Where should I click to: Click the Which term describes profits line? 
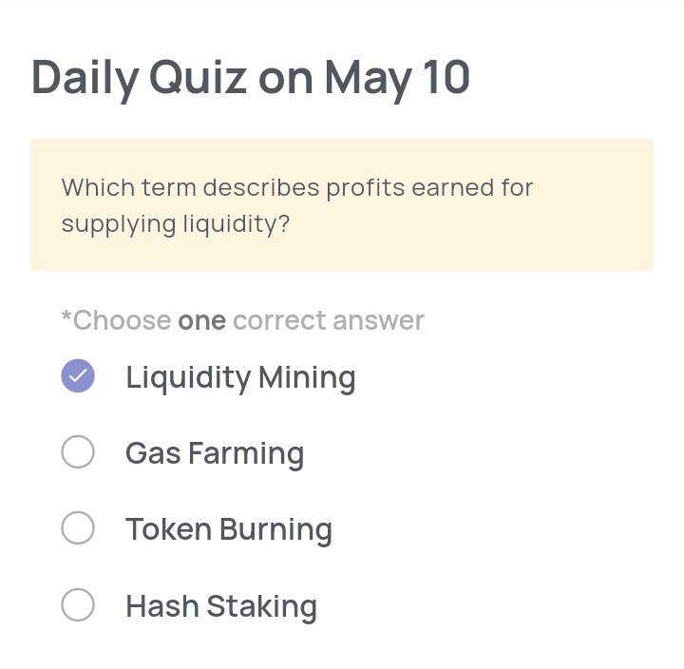click(297, 188)
